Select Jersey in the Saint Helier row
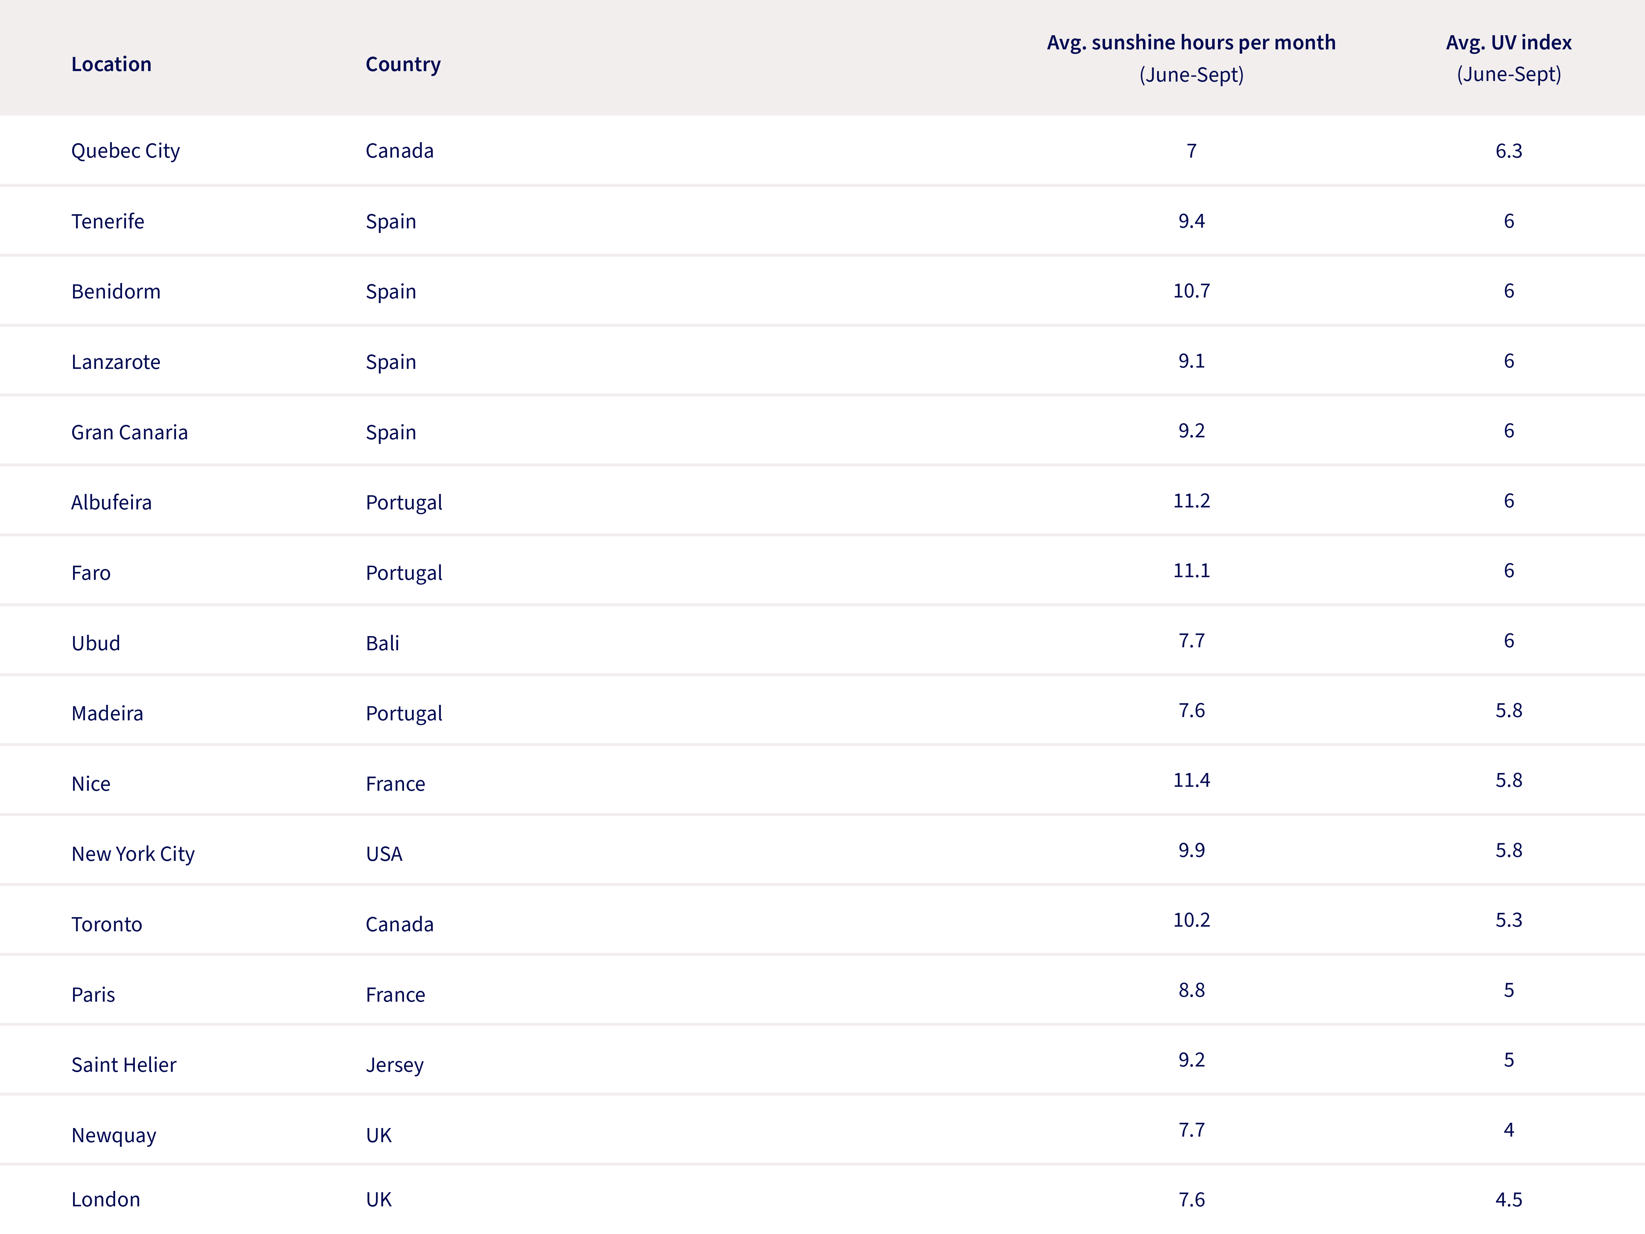The width and height of the screenshot is (1645, 1234). click(395, 1065)
